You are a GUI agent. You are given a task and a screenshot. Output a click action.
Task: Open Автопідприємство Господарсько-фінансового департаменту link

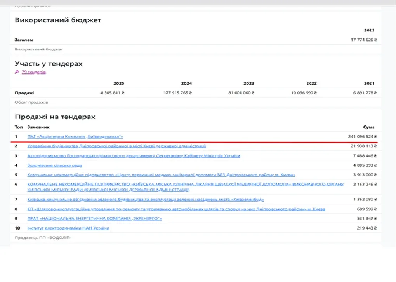(134, 156)
